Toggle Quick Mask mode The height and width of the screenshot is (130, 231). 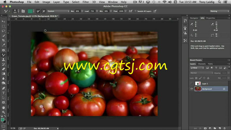3,126
